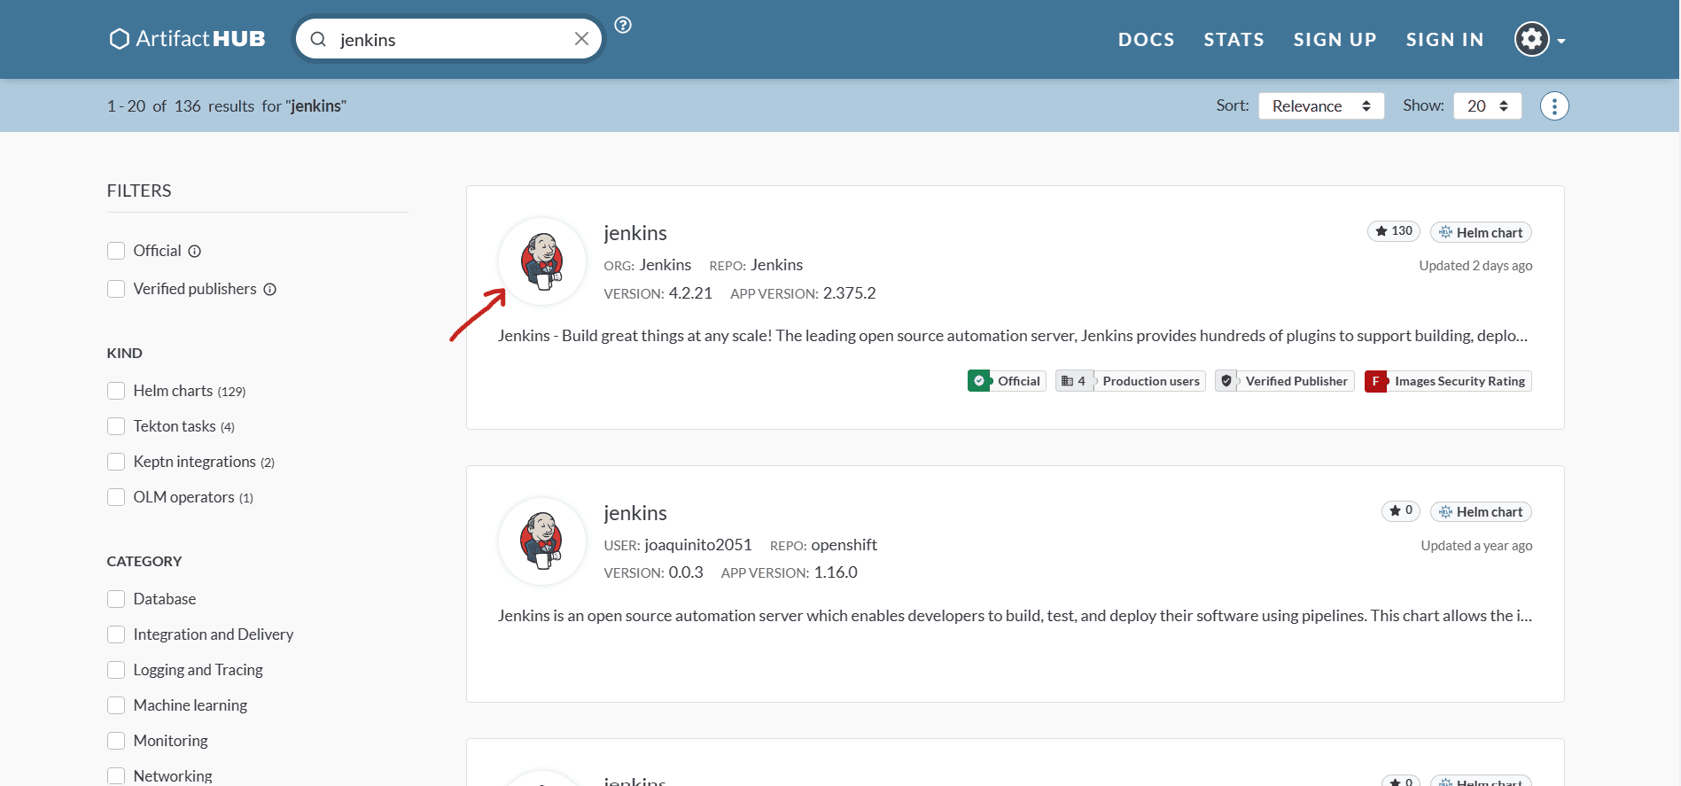Filter by Keptn integrations kind
This screenshot has width=1681, height=786.
tap(116, 463)
